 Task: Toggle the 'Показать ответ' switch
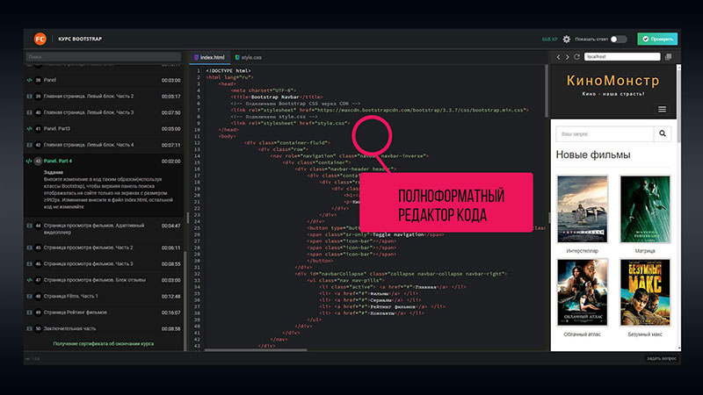619,39
